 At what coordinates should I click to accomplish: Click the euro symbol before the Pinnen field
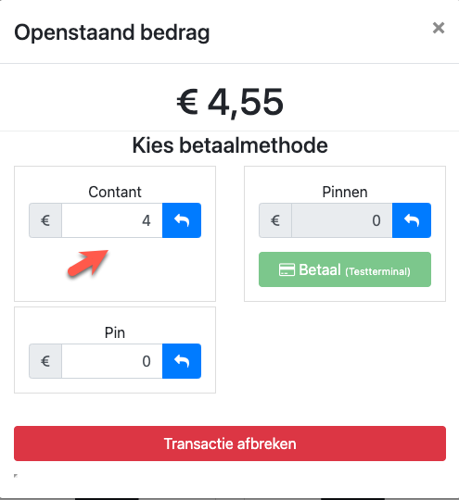pos(275,220)
